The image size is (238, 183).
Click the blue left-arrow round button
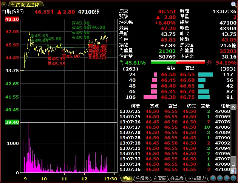pyautogui.click(x=213, y=178)
